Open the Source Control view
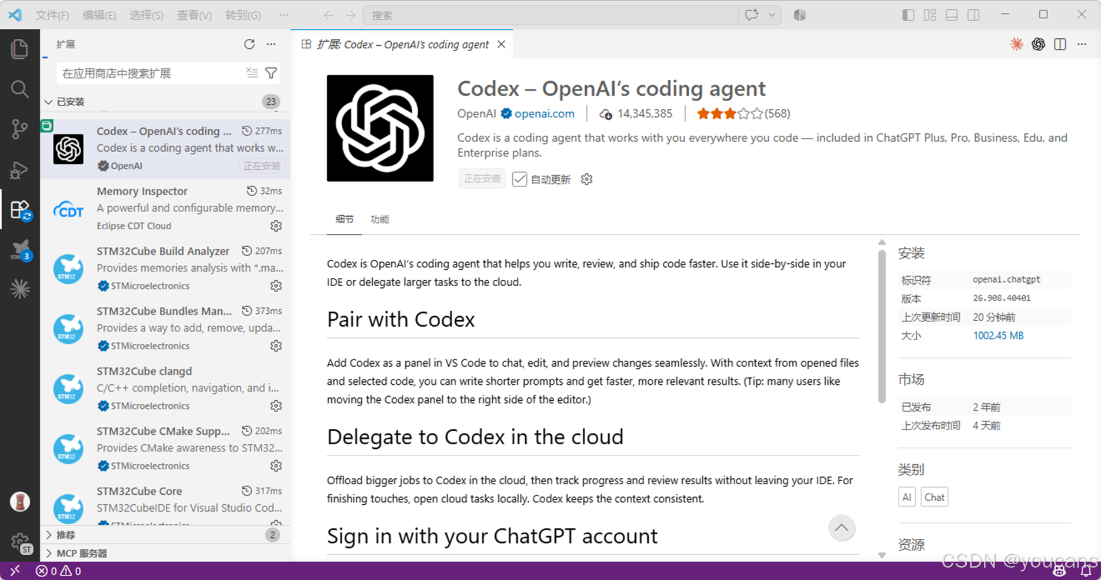 pyautogui.click(x=19, y=129)
